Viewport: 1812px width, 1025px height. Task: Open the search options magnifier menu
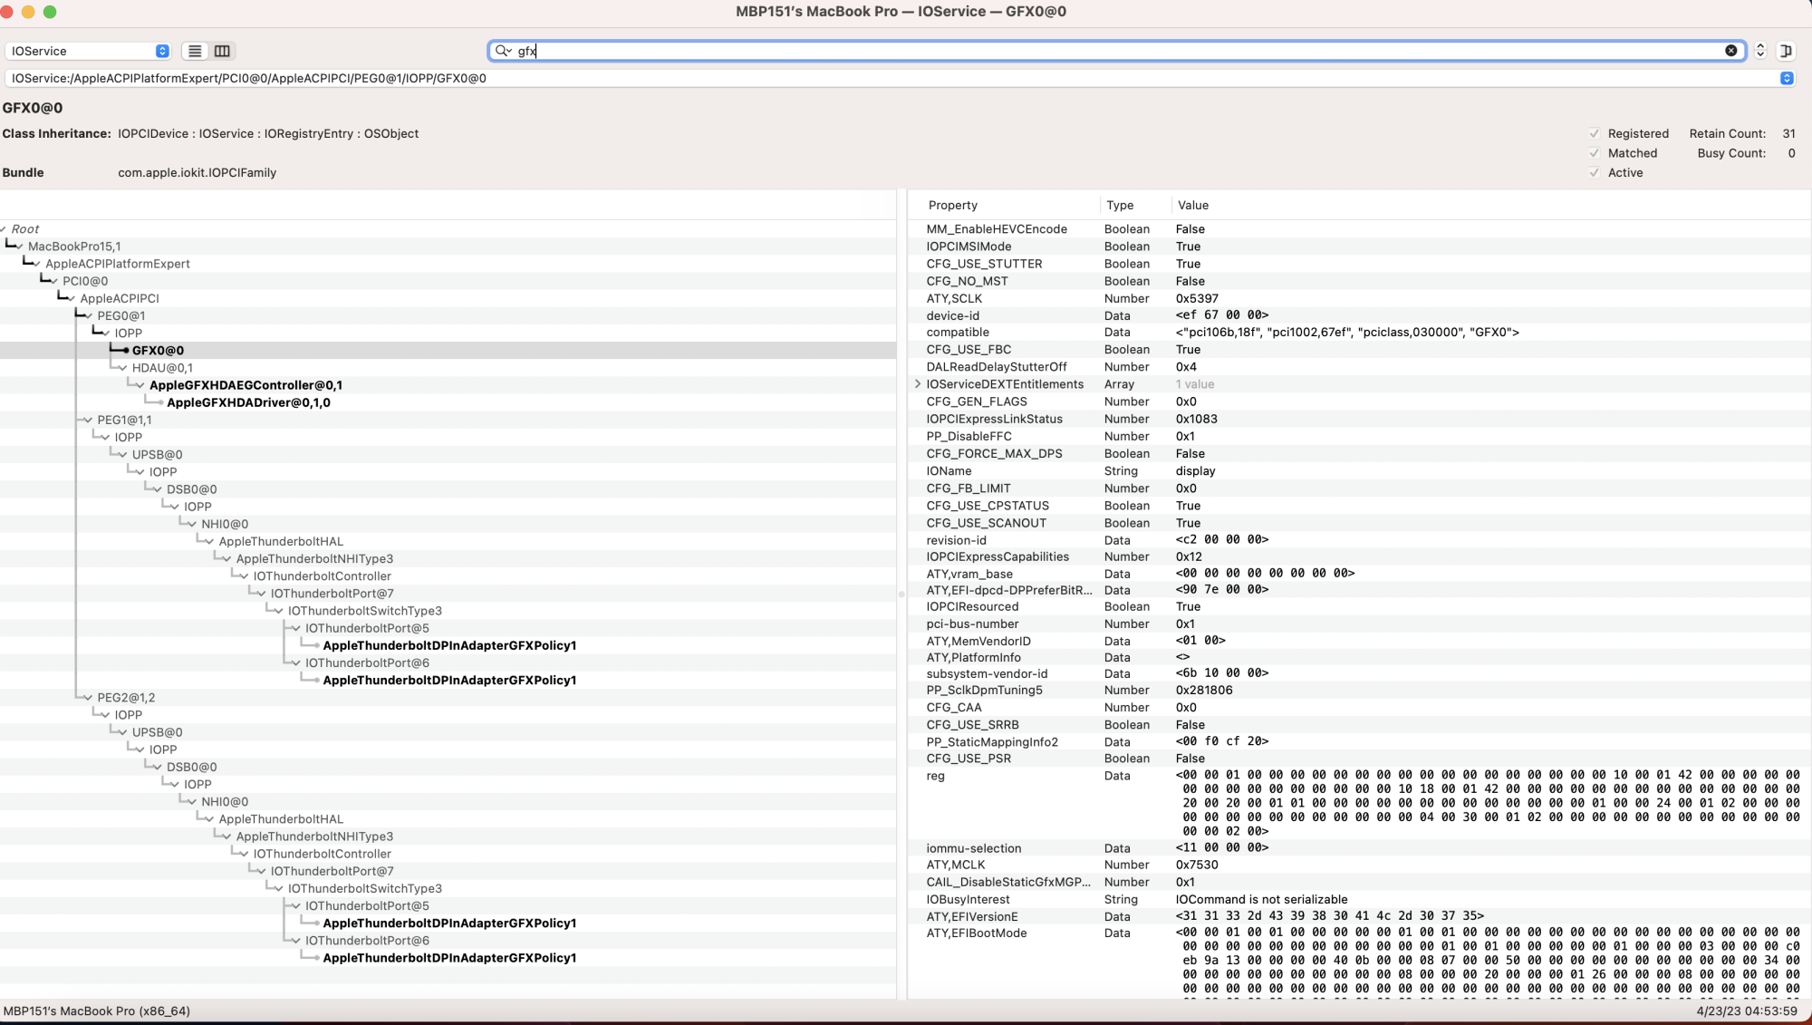pos(503,51)
